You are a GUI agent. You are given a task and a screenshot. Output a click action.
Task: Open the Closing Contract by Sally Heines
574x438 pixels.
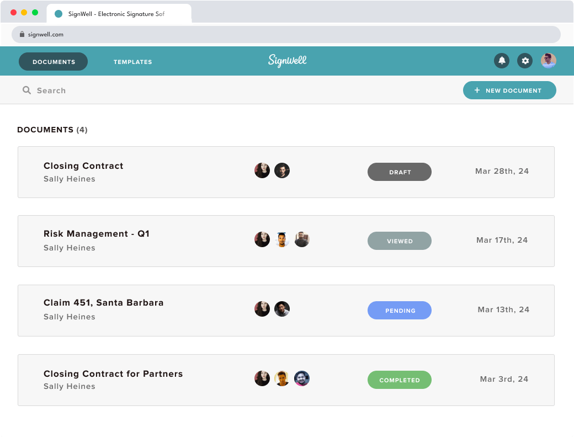[x=83, y=165]
